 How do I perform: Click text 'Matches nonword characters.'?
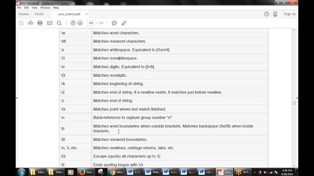click(120, 41)
